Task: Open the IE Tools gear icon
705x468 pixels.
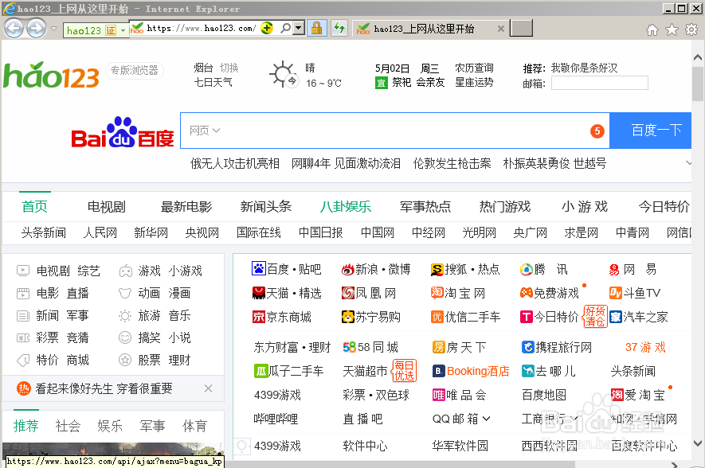Action: 691,29
